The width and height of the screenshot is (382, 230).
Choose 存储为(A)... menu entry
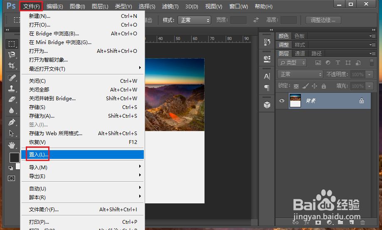pyautogui.click(x=83, y=116)
